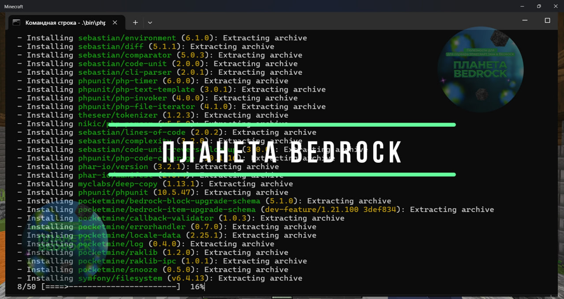The width and height of the screenshot is (564, 299).
Task: Click the sebastian/lines-of-code package name
Action: click(132, 132)
